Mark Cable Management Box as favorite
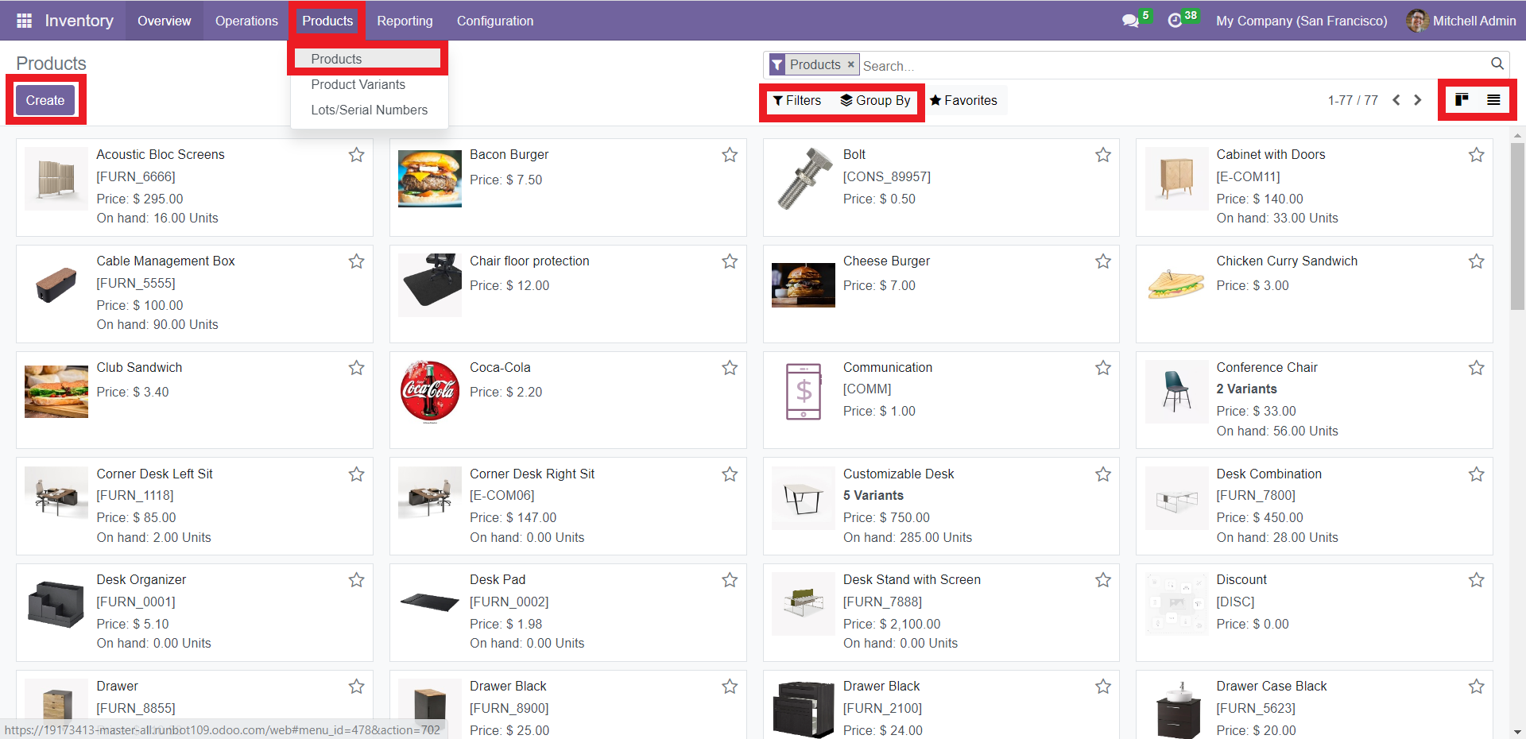 [x=356, y=261]
